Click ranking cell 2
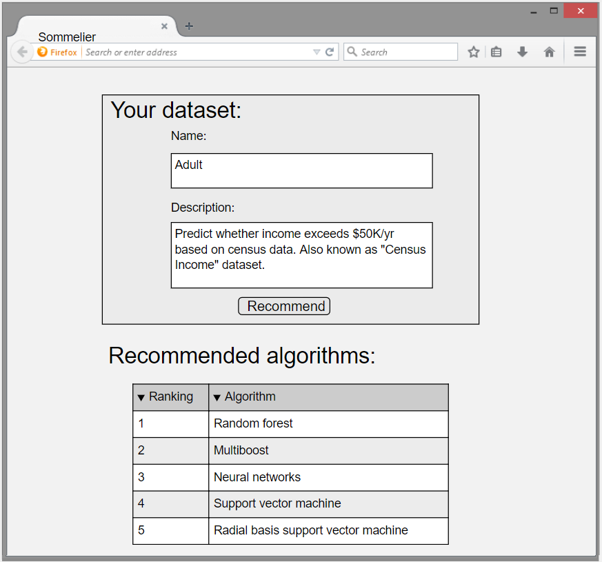602x562 pixels. 170,451
